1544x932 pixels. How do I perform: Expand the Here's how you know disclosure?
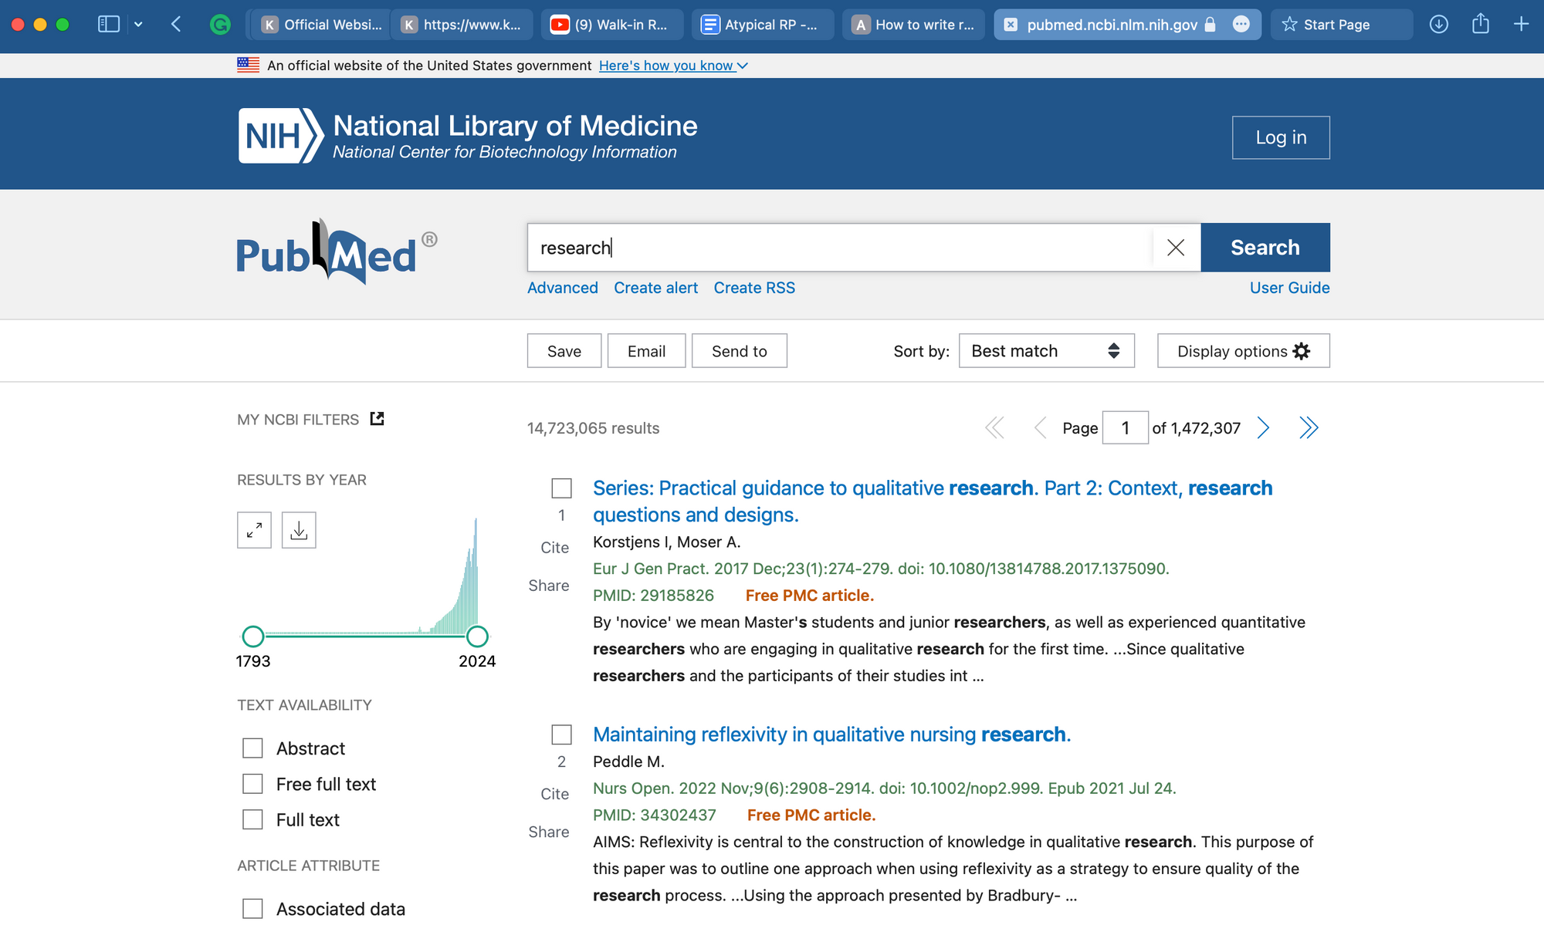tap(672, 66)
